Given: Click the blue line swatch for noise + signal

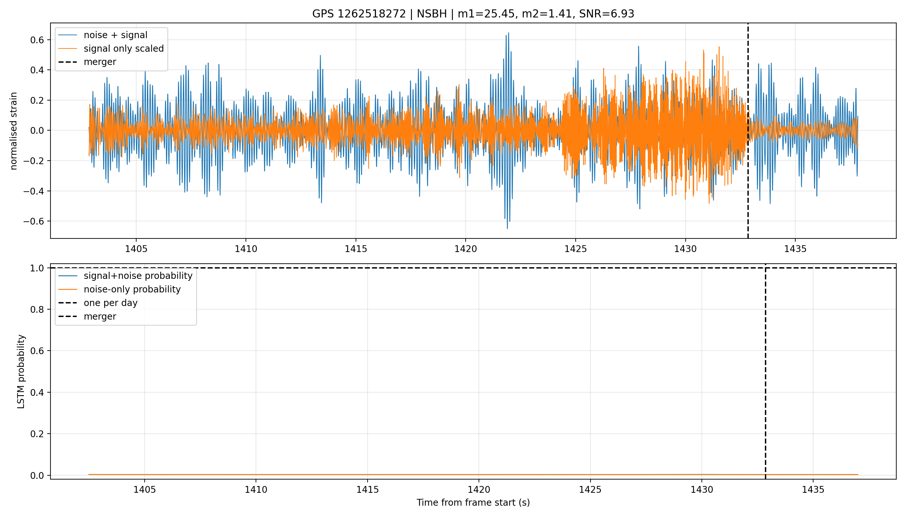Looking at the screenshot, I should click(68, 35).
